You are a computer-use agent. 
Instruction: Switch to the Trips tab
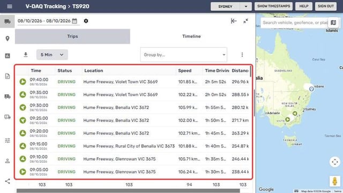tap(73, 36)
